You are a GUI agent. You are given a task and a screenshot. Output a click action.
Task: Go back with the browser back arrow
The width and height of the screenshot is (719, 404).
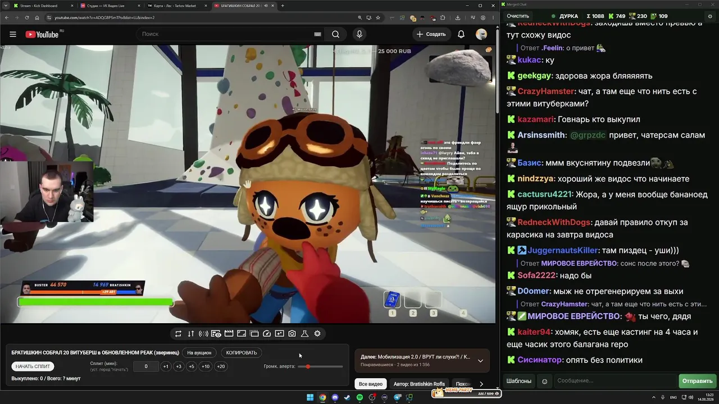tap(8, 17)
